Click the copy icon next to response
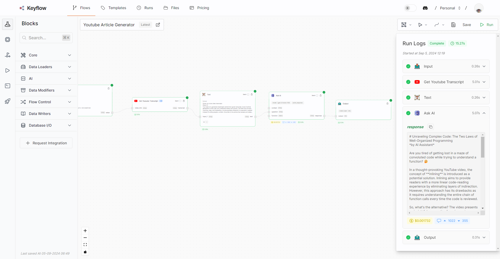The image size is (500, 259). (x=430, y=127)
